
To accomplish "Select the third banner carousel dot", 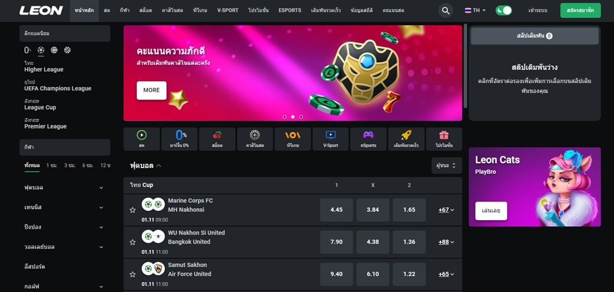I will pos(301,117).
